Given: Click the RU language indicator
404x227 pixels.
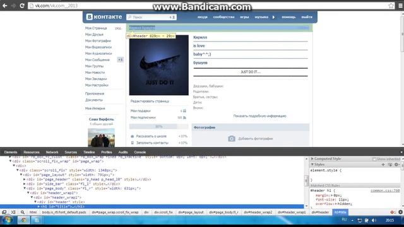Looking at the screenshot, I should (344, 219).
